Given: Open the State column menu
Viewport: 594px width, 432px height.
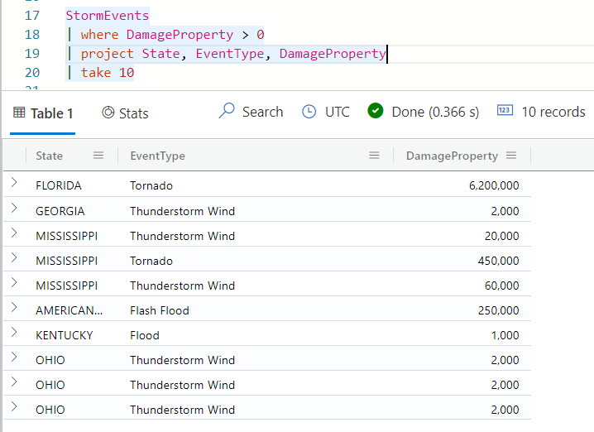Looking at the screenshot, I should tap(98, 156).
